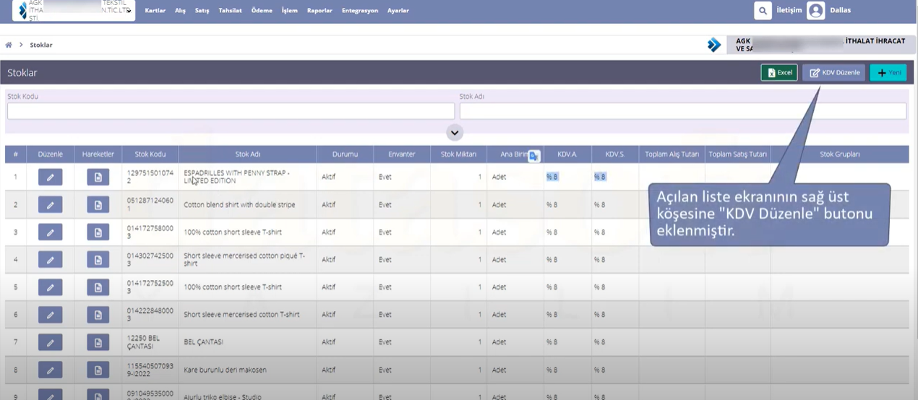
Task: Edit row 8 Kare burunlu deri makosen
Action: (50, 370)
